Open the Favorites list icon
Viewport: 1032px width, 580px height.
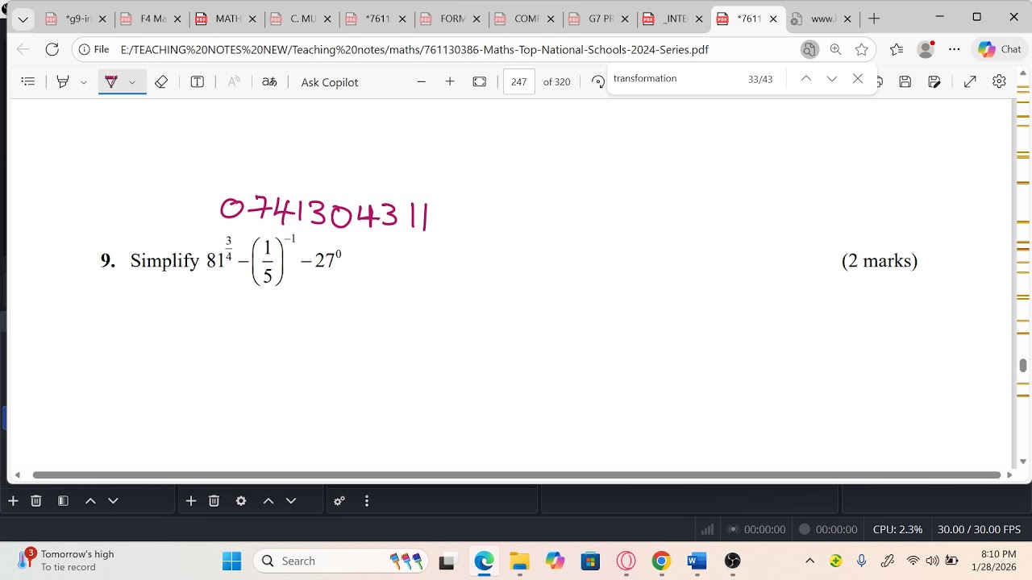pyautogui.click(x=896, y=49)
